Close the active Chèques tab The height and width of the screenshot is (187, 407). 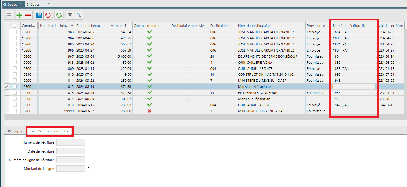[21, 5]
